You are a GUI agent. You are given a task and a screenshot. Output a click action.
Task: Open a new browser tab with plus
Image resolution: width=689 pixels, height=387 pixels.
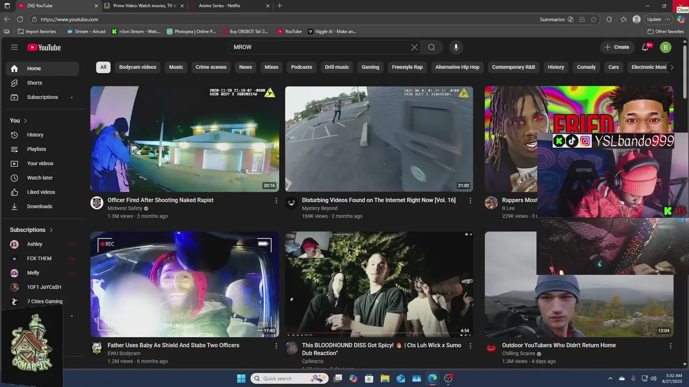(279, 5)
